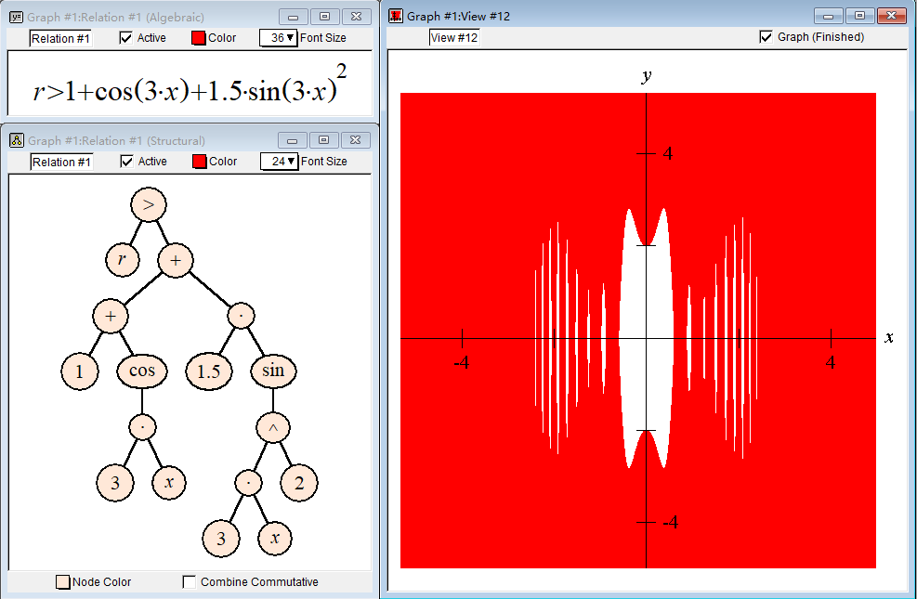Viewport: 917px width, 599px height.
Task: Select the x node under sin branch
Action: pyautogui.click(x=275, y=539)
